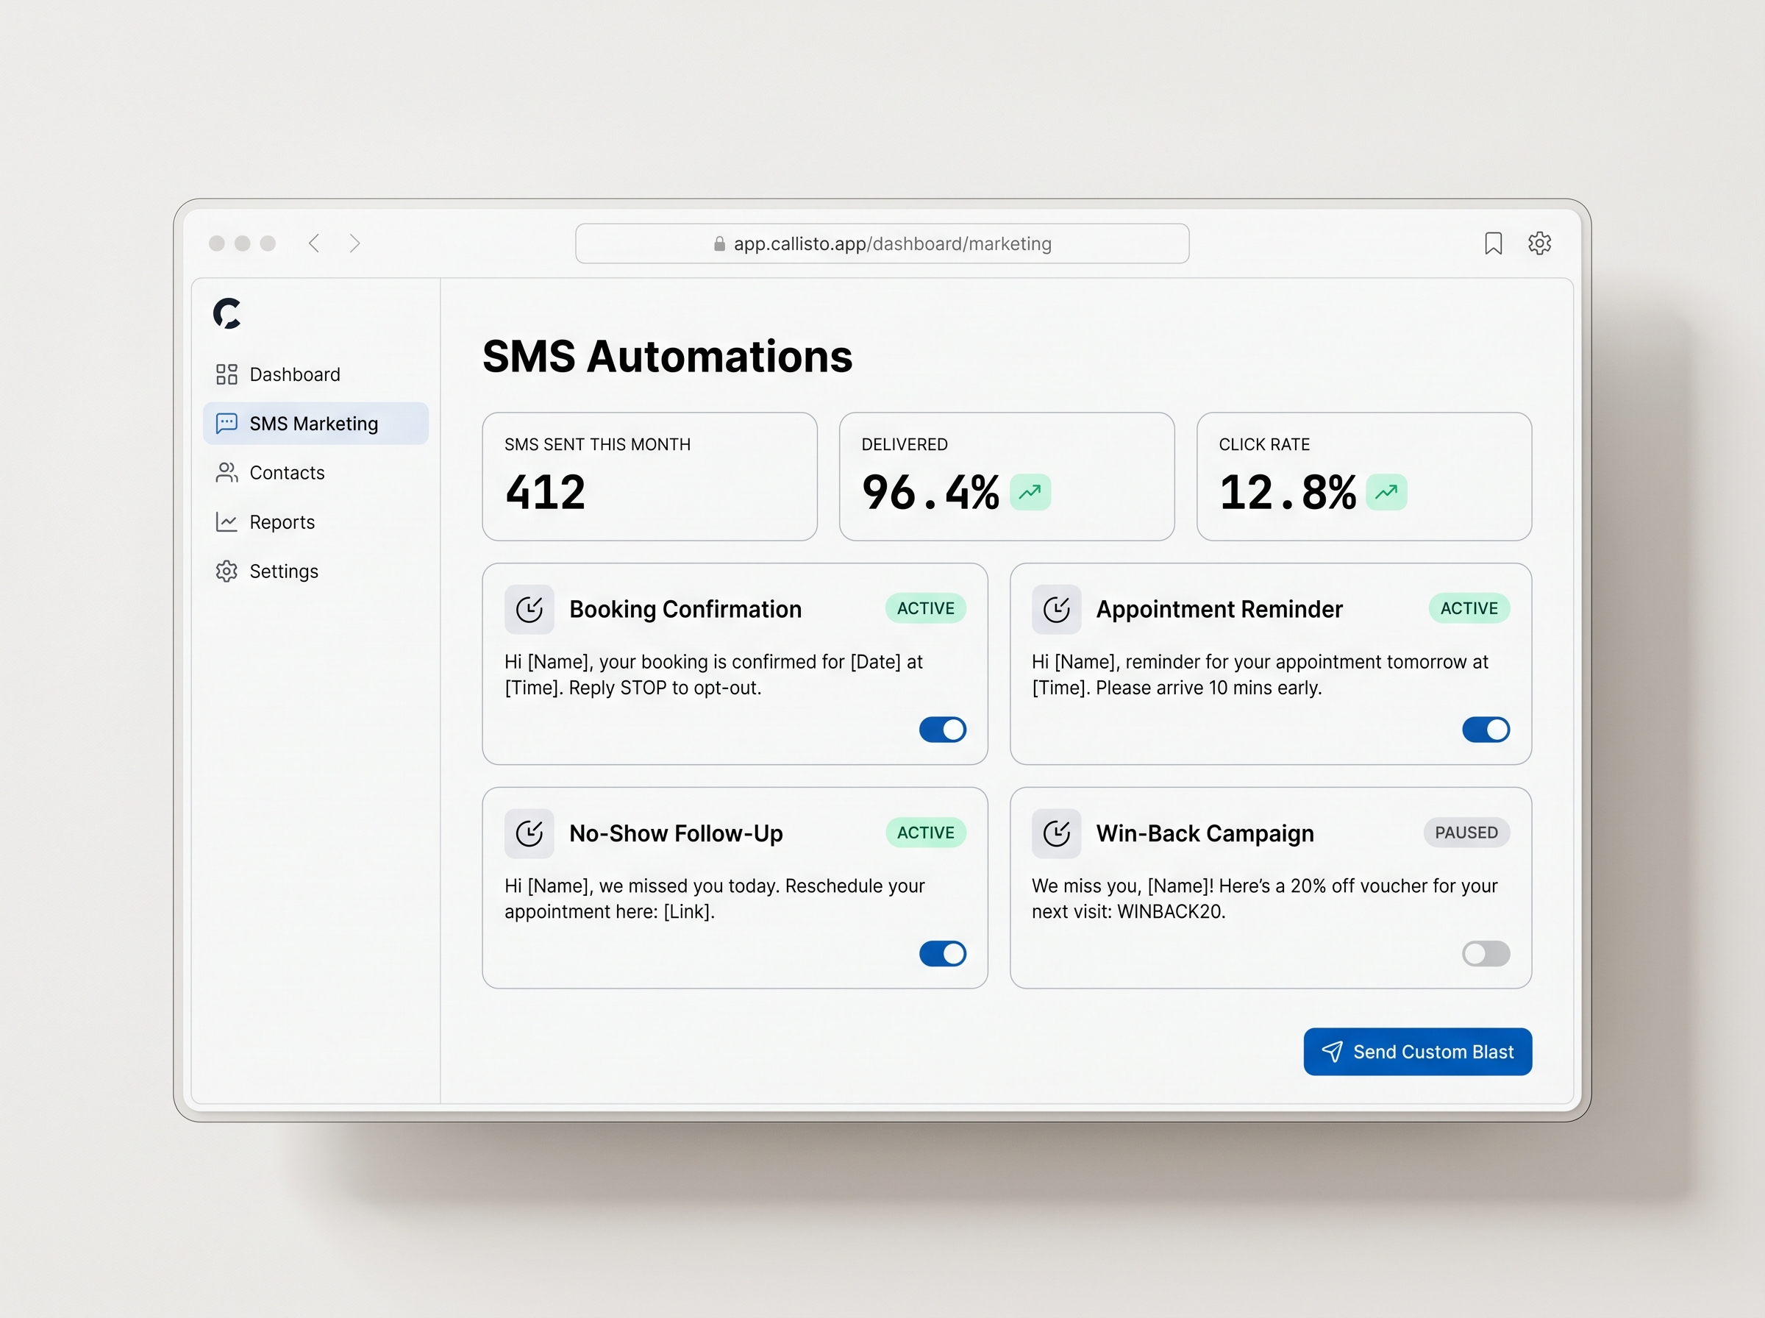Click paper plane icon on Send Custom Blast
The width and height of the screenshot is (1765, 1318).
pos(1332,1052)
